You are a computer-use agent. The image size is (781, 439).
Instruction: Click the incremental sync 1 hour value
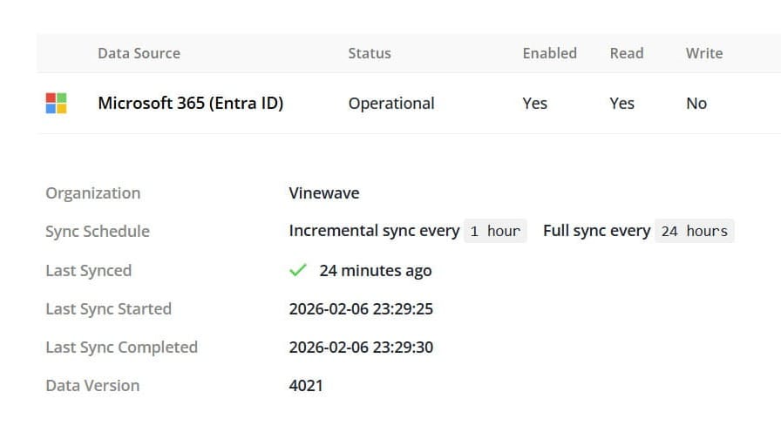click(x=495, y=231)
